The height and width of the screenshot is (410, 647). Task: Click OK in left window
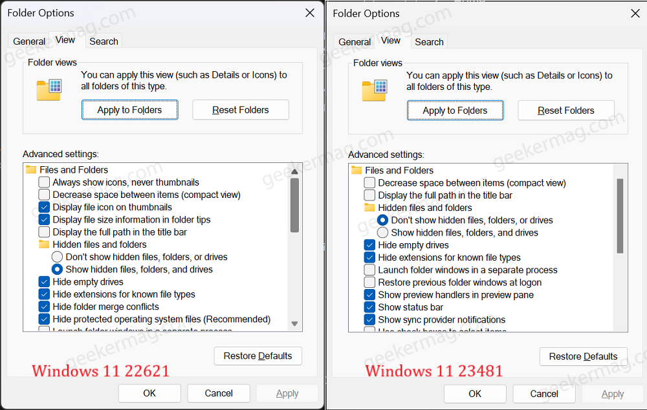pyautogui.click(x=149, y=393)
